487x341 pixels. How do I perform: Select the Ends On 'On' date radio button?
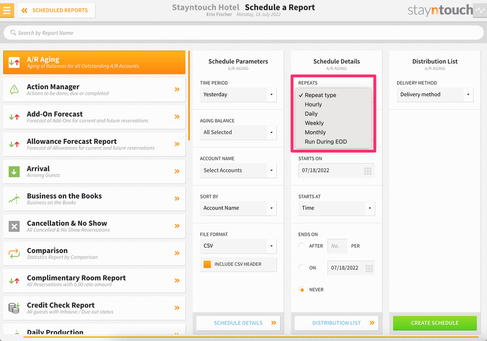[x=301, y=268]
